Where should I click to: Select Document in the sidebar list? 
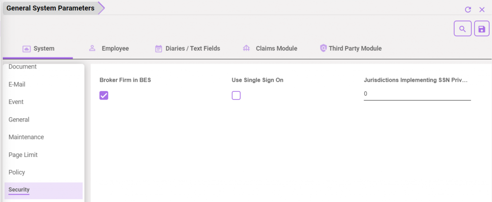23,67
